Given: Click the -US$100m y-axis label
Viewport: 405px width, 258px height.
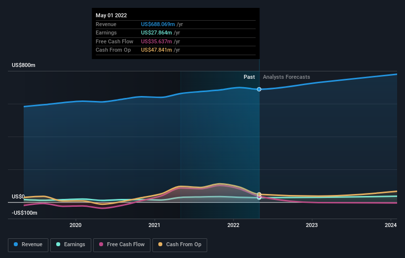Looking at the screenshot, I should tap(25, 213).
